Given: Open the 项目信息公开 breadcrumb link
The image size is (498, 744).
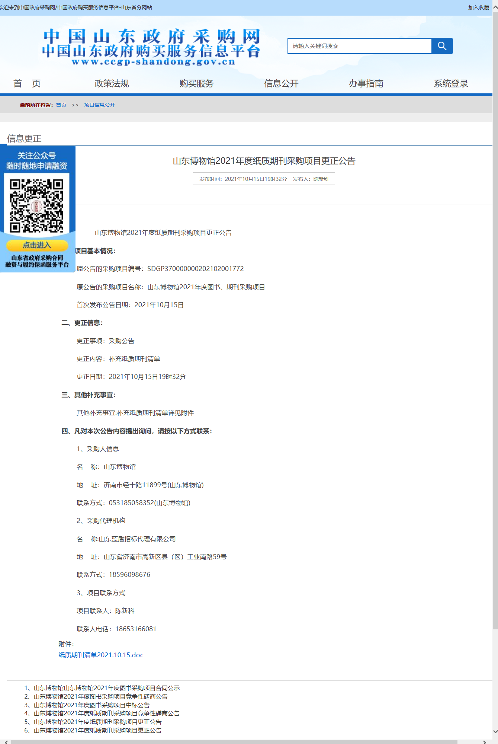Looking at the screenshot, I should (x=99, y=105).
